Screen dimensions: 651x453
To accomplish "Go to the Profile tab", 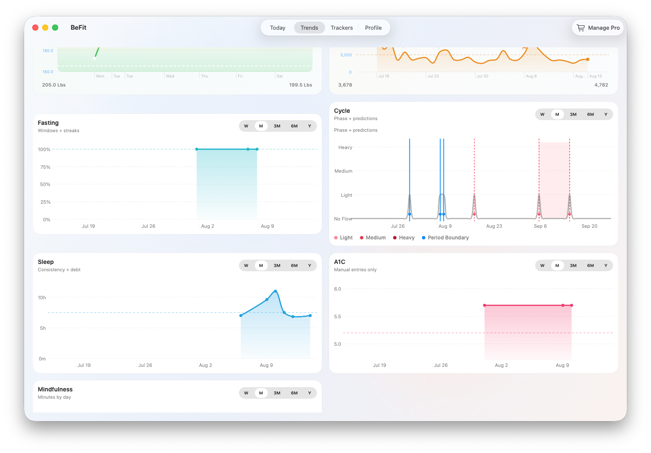I will point(373,28).
